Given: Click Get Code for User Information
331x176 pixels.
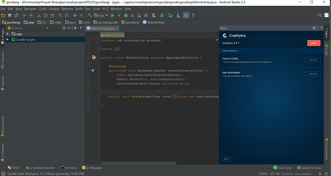Looking at the screenshot, I should [313, 74].
